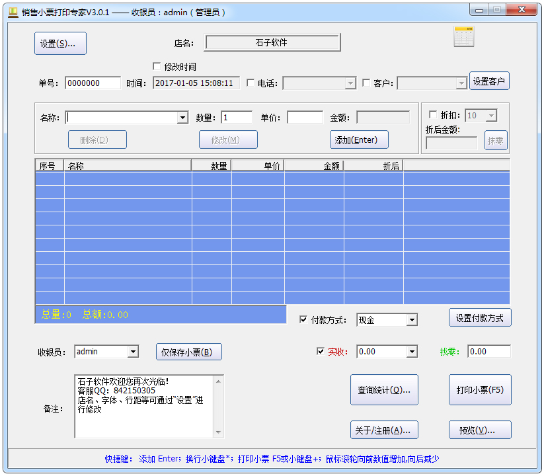The height and width of the screenshot is (476, 544).
Task: Click the app icon in title bar
Action: pos(13,12)
